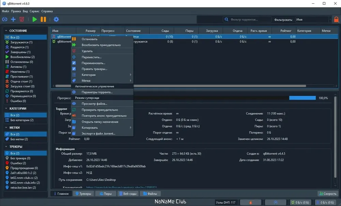
Task: Click the pencil icon beside Переименовать...
Action: click(x=74, y=63)
